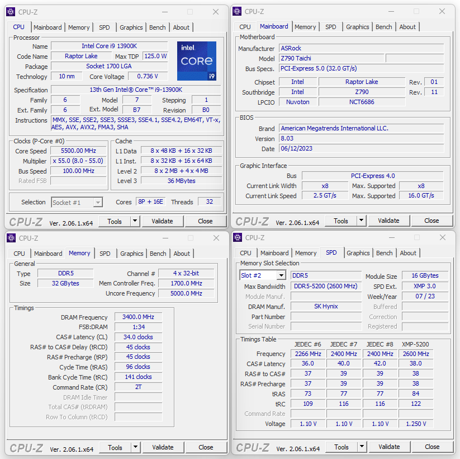The height and width of the screenshot is (459, 460).
Task: Click the Uncore Frequency value '5000.0 MHz'
Action: click(x=186, y=293)
